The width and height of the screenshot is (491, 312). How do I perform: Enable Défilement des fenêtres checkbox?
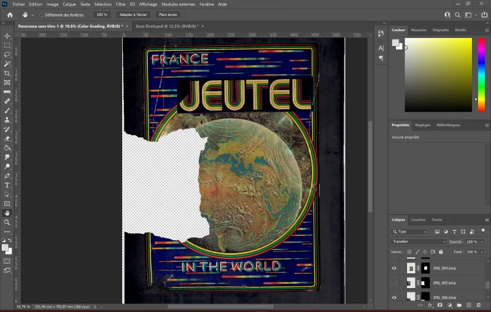tap(42, 14)
